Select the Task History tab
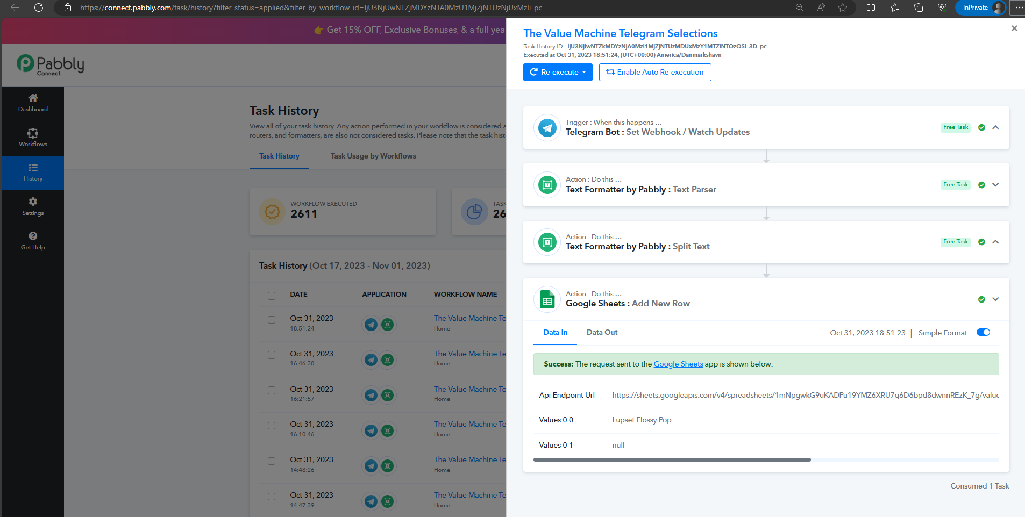 [279, 156]
